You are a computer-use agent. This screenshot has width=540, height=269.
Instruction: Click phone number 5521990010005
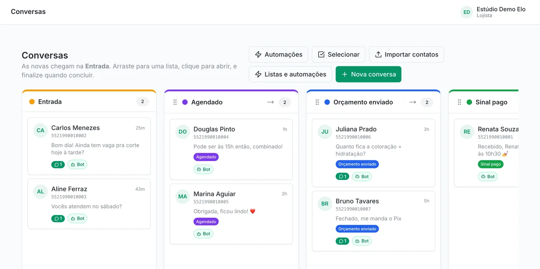[211, 202]
